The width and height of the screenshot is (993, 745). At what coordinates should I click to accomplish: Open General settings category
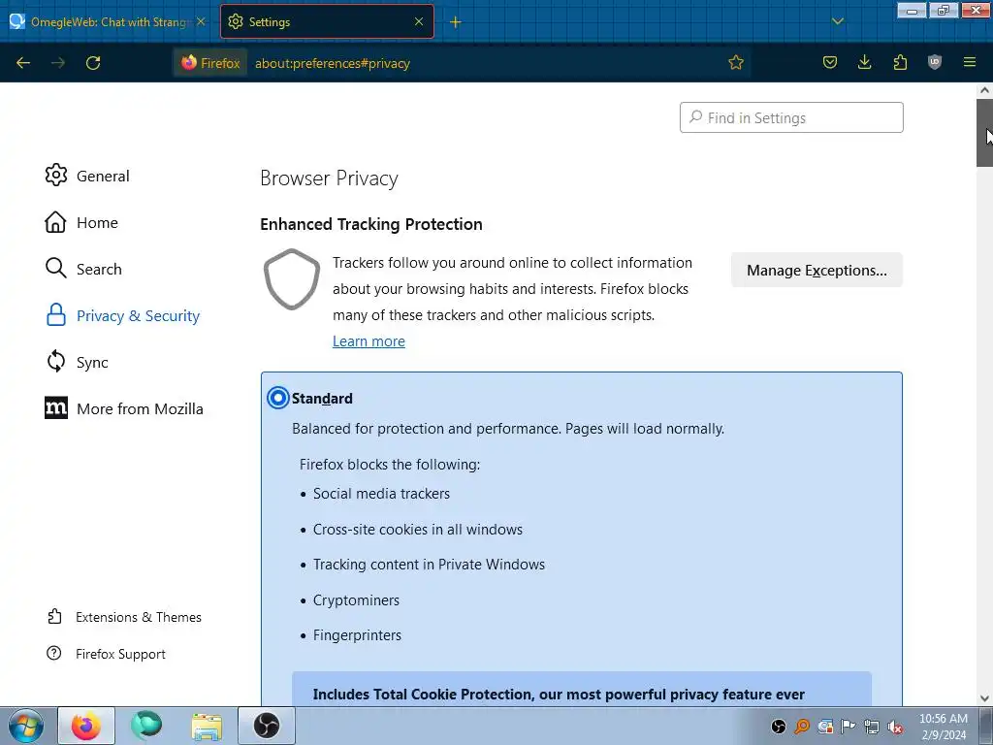pyautogui.click(x=87, y=176)
